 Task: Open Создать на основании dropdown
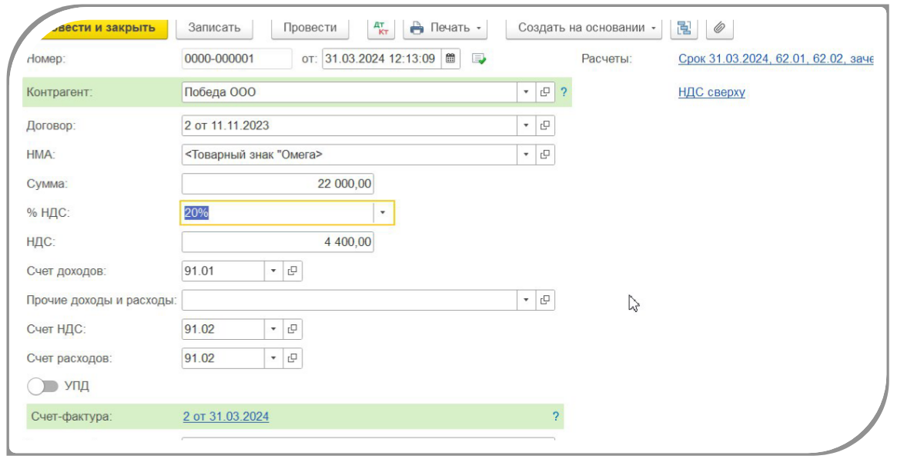point(584,28)
